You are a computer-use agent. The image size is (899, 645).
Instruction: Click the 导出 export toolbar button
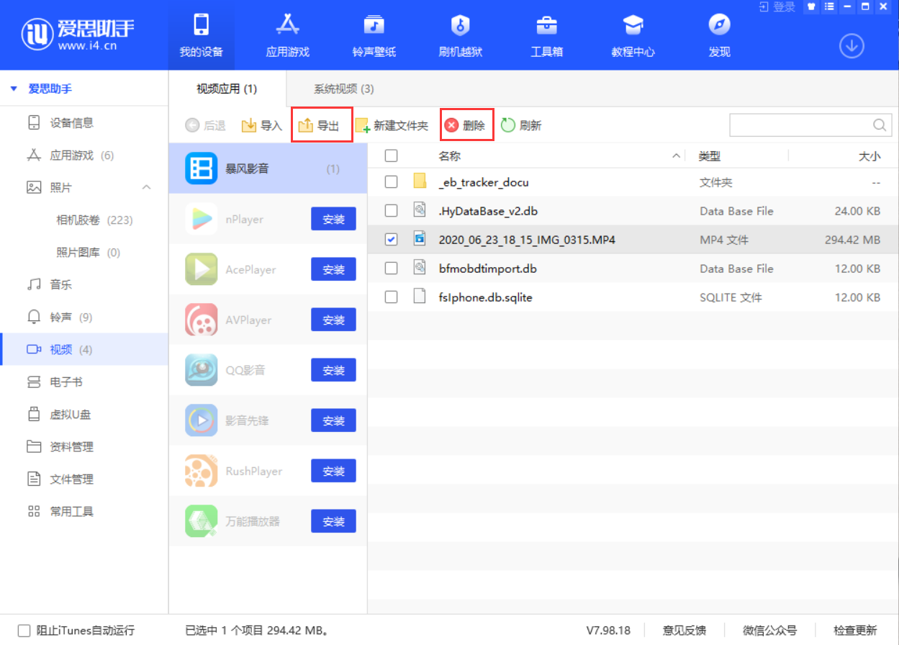point(319,125)
